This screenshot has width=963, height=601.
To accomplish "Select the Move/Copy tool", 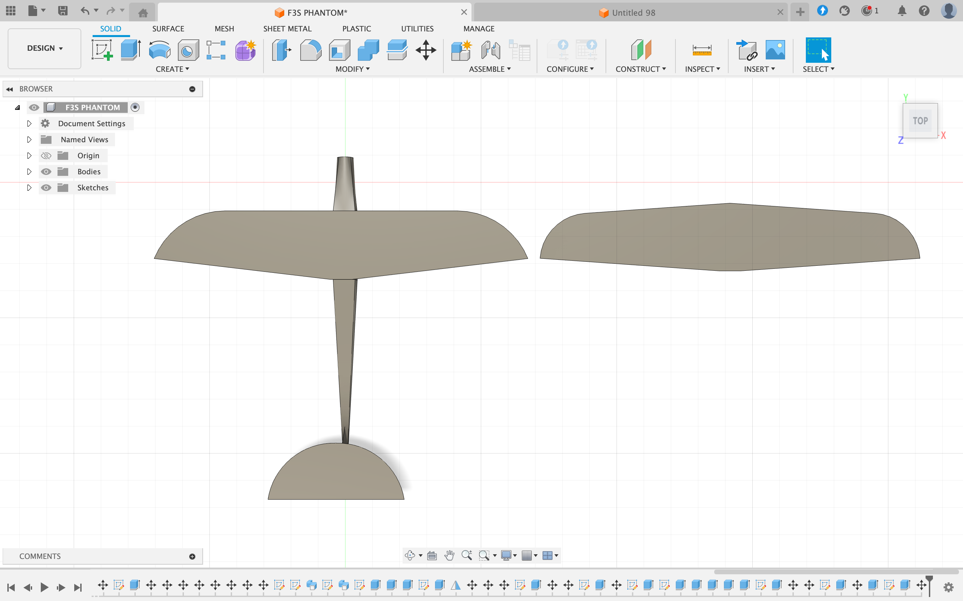I will [426, 50].
